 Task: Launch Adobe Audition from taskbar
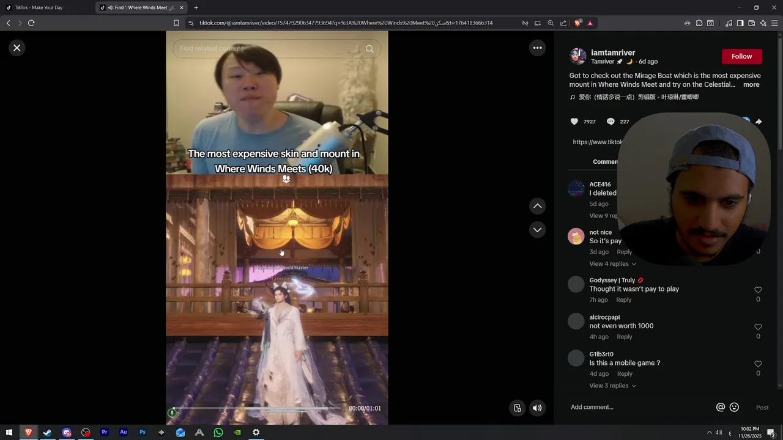click(x=124, y=432)
